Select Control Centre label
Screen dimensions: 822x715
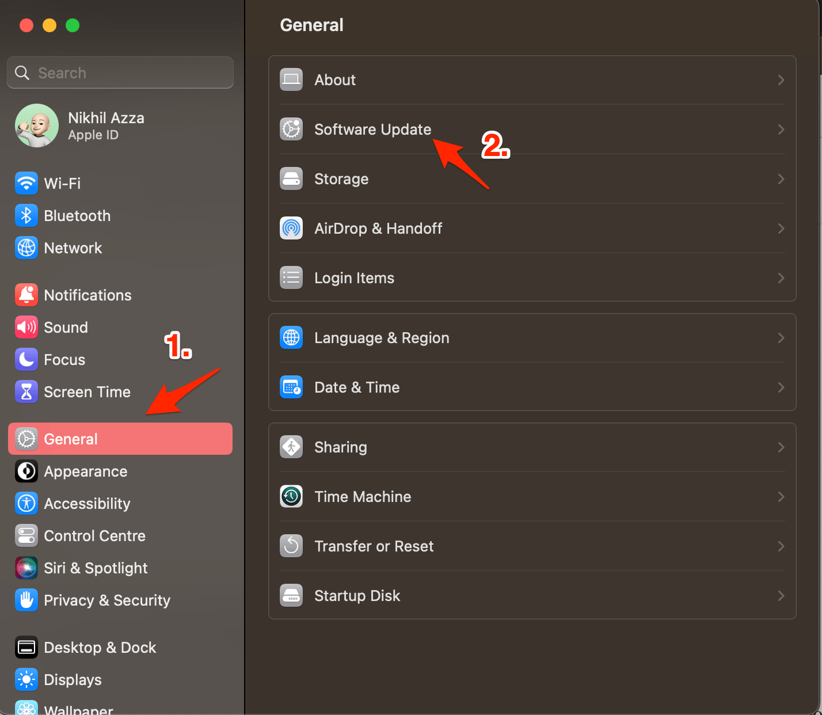(x=94, y=536)
